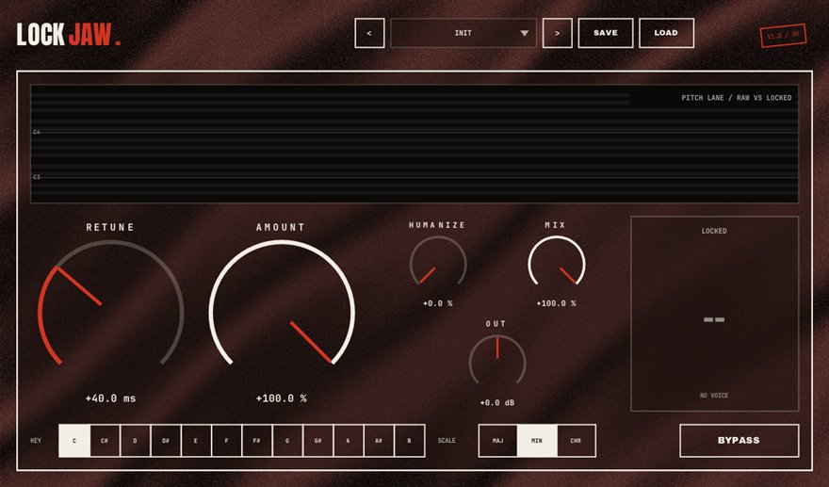The height and width of the screenshot is (487, 829).
Task: Click the +40.0 ms retune value
Action: coord(111,398)
